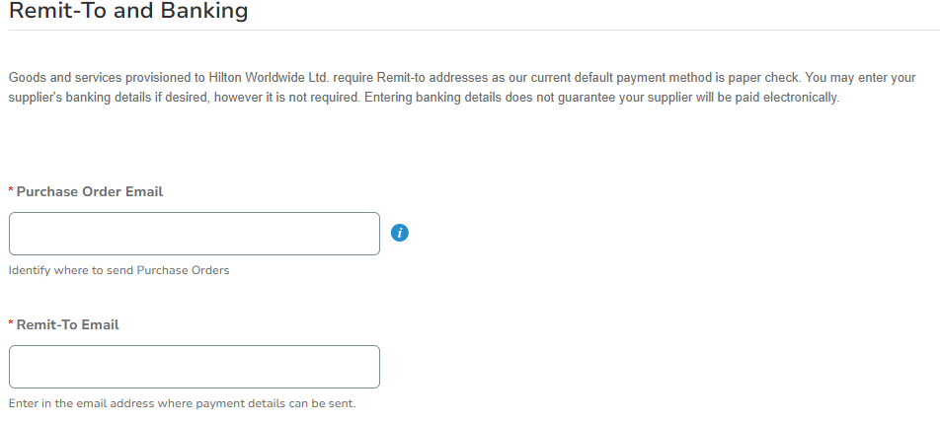
Task: Click into the Remit-To Email text box
Action: click(x=195, y=367)
